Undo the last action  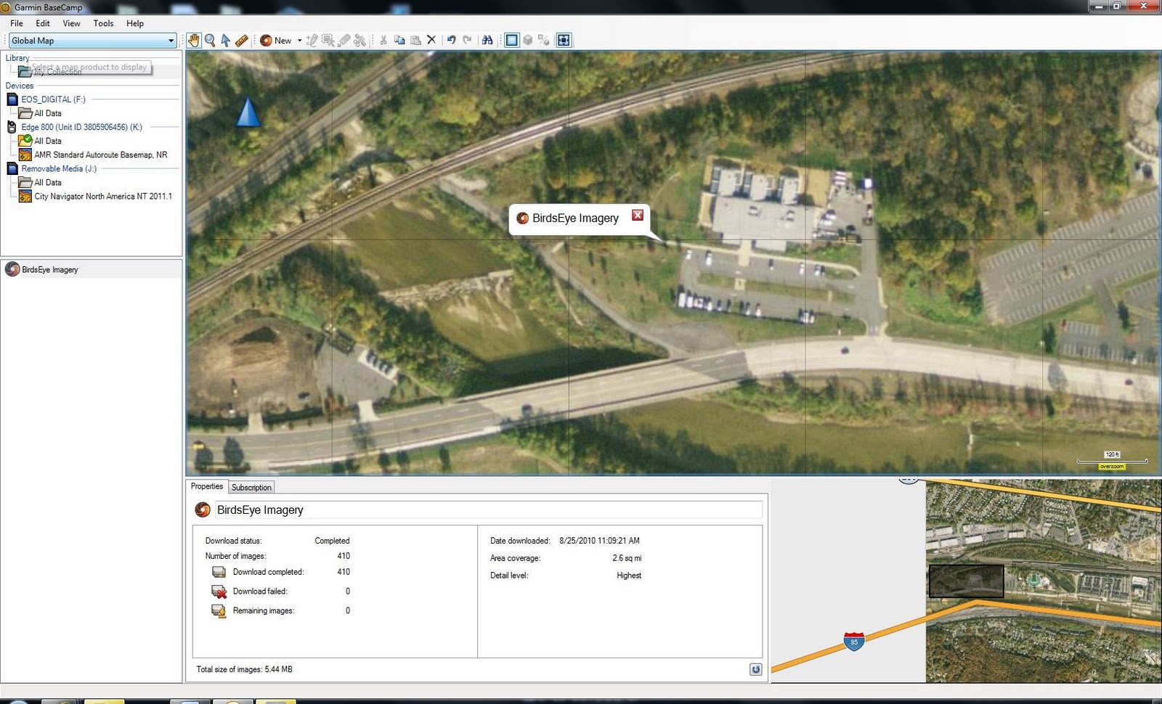point(451,41)
